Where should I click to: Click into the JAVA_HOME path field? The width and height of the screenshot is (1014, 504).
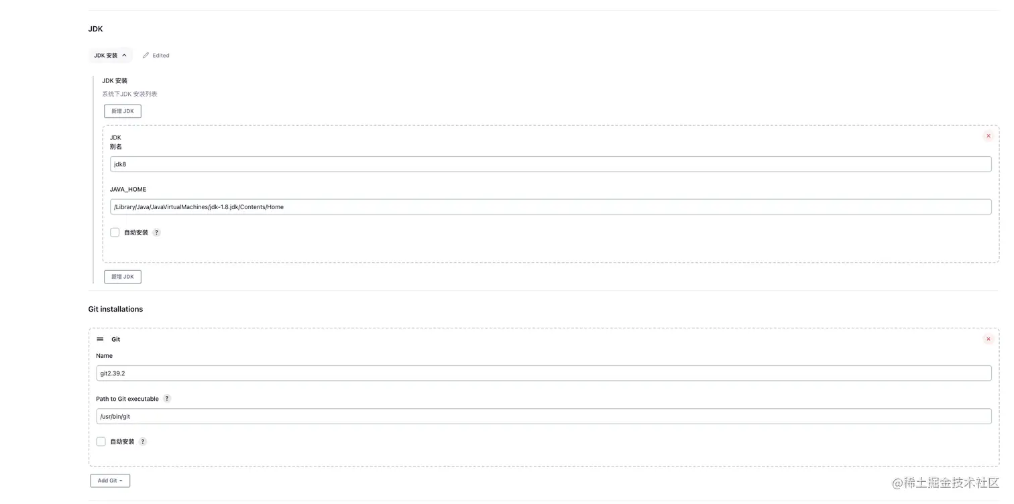550,207
